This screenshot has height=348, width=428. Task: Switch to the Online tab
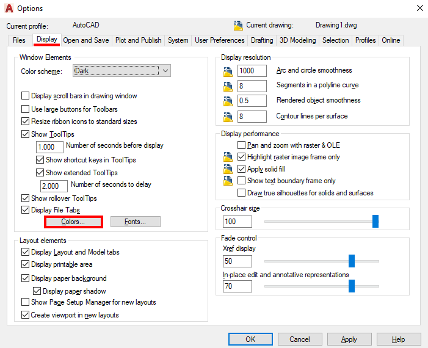tap(391, 40)
